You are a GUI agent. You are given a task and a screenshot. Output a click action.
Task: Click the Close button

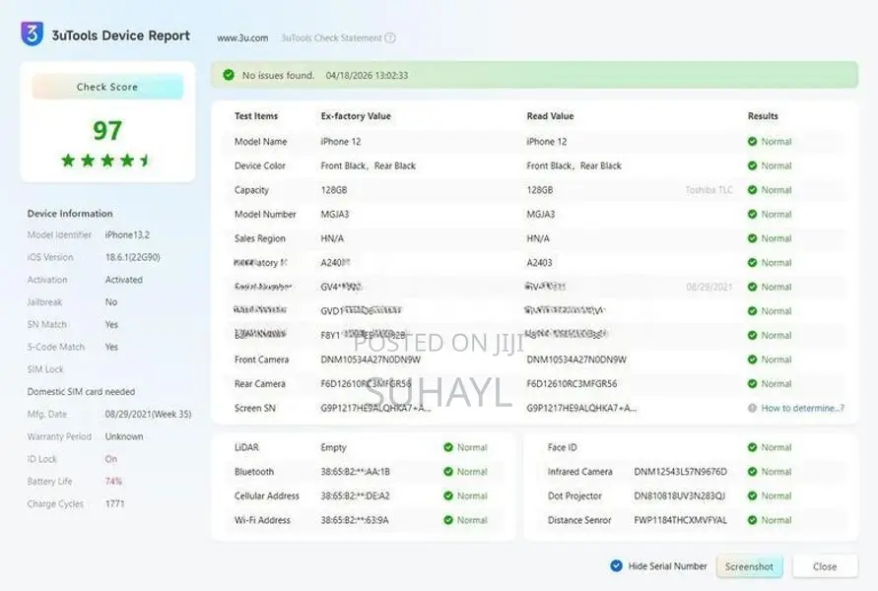pos(825,566)
